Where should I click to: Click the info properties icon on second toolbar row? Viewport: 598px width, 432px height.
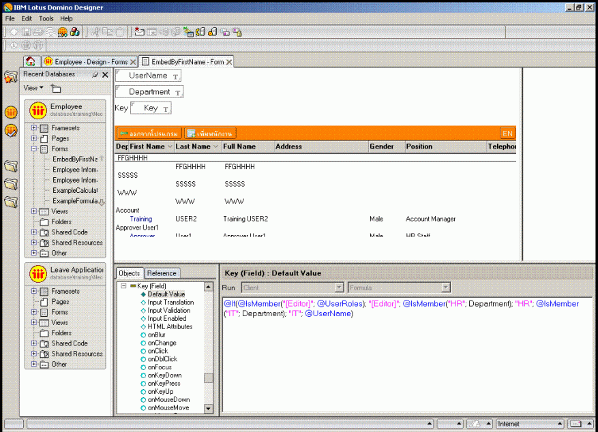[x=14, y=46]
